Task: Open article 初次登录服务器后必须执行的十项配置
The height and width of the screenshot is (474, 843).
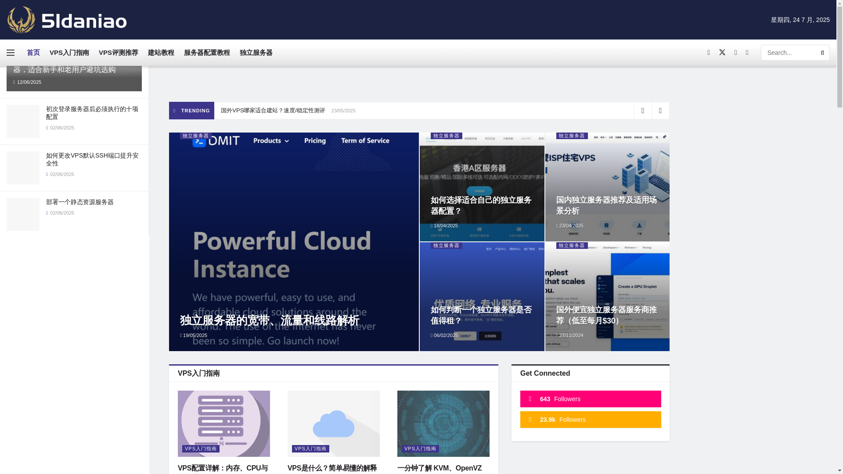Action: pos(92,113)
